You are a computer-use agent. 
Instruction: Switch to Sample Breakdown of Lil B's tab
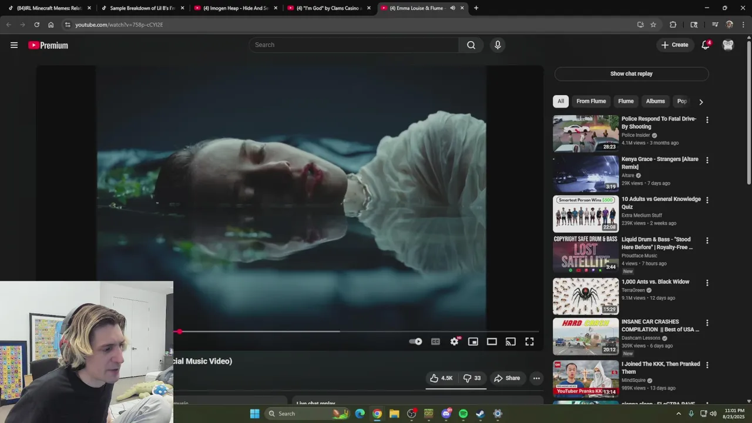[x=142, y=8]
